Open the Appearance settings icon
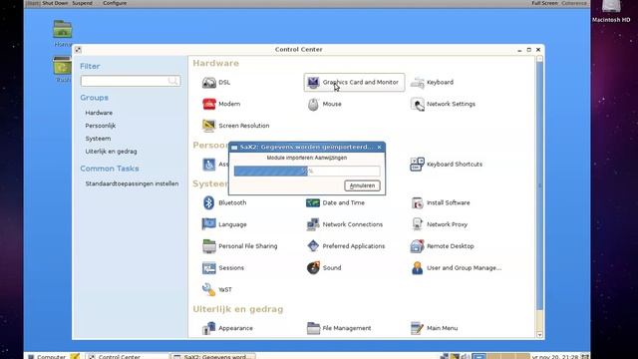The image size is (638, 359). (227, 328)
